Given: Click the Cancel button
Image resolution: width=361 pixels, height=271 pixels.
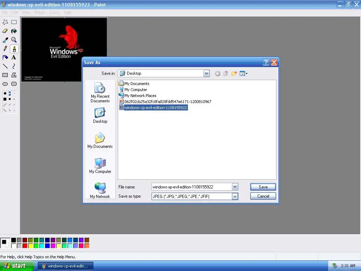Looking at the screenshot, I should pyautogui.click(x=263, y=196).
